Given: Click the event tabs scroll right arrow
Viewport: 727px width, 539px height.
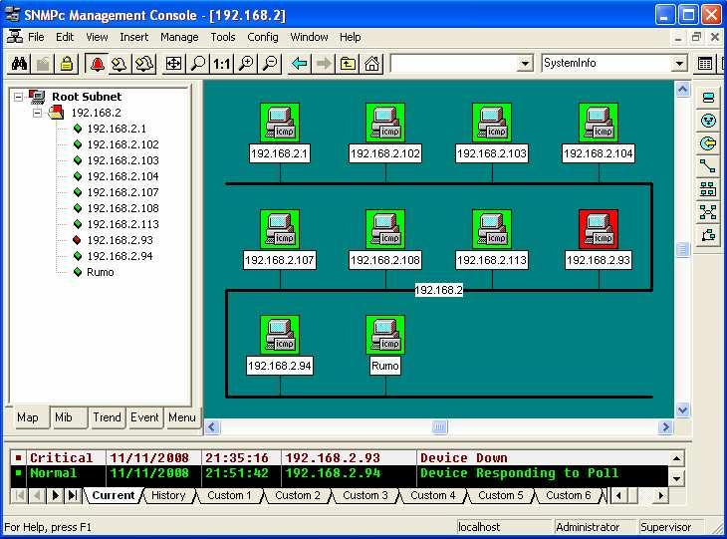Looking at the screenshot, I should pos(660,496).
